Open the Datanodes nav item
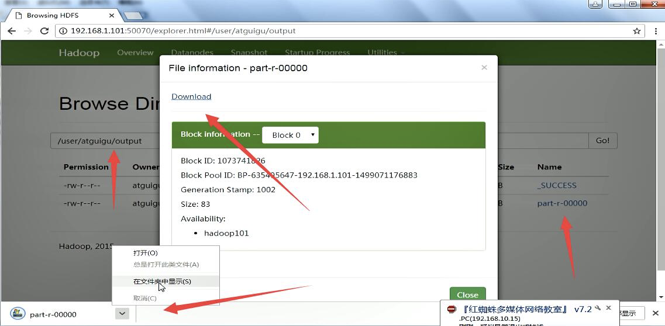The image size is (665, 326). point(192,53)
